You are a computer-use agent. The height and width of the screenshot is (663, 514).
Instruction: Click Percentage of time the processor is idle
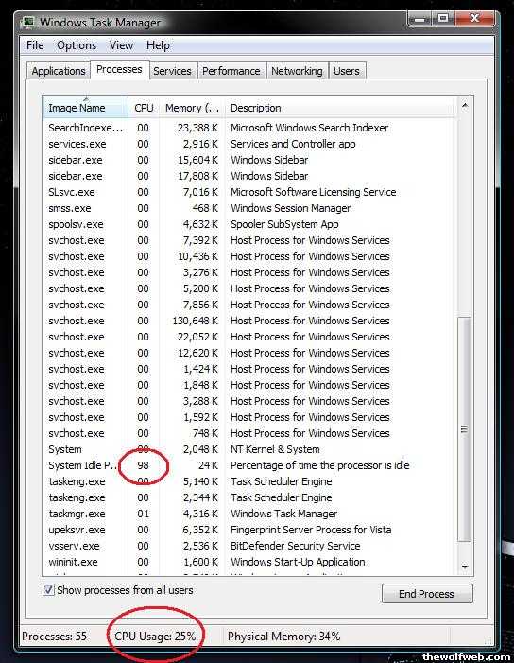319,465
